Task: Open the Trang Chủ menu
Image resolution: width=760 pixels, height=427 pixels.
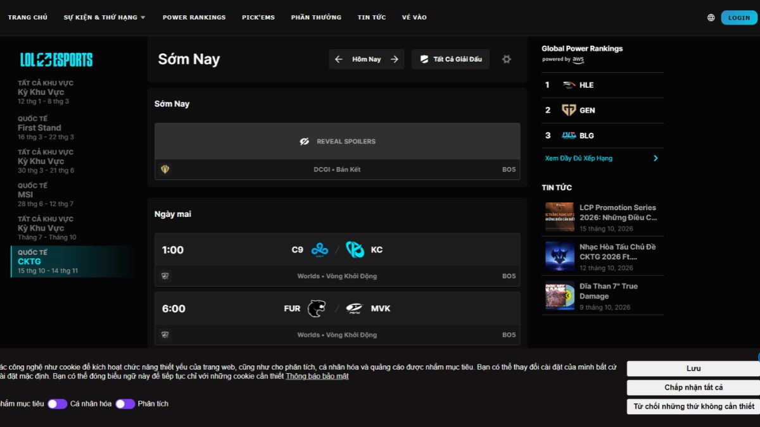Action: click(28, 18)
